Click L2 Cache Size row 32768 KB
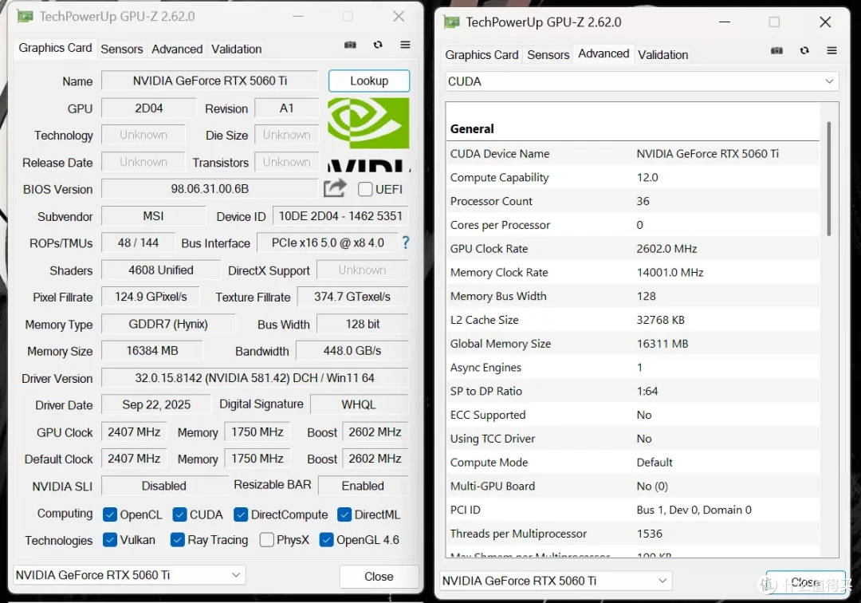The width and height of the screenshot is (861, 603). 632,320
